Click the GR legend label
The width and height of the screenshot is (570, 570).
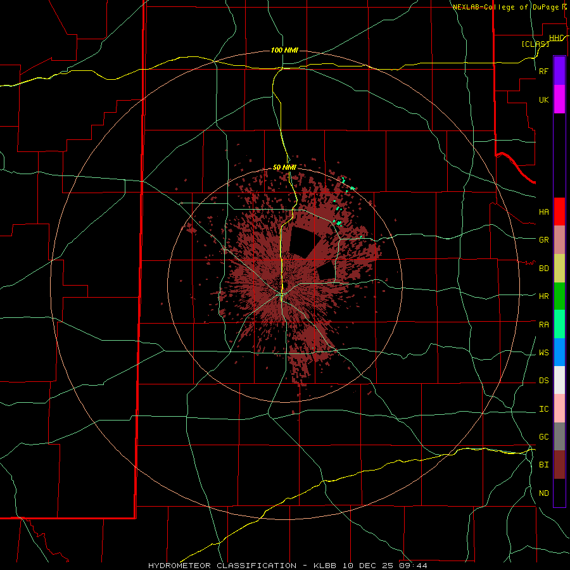click(543, 240)
